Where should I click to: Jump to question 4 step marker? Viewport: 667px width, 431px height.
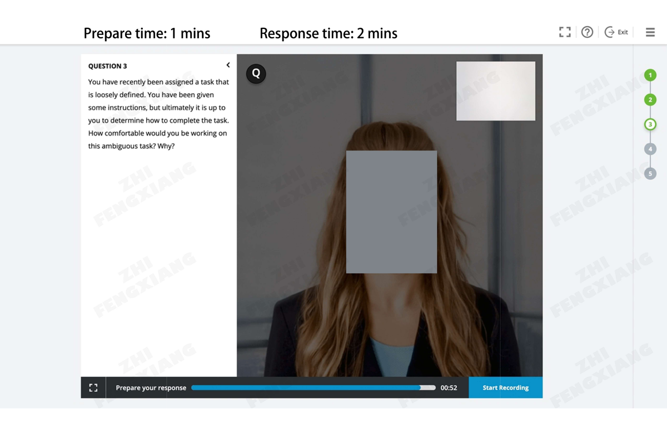(x=650, y=149)
